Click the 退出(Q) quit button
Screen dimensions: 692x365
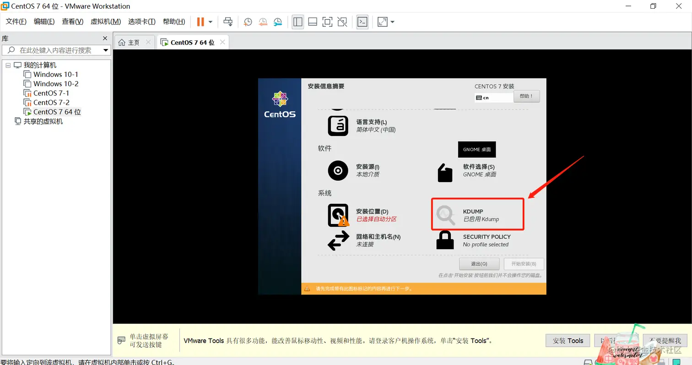click(479, 264)
